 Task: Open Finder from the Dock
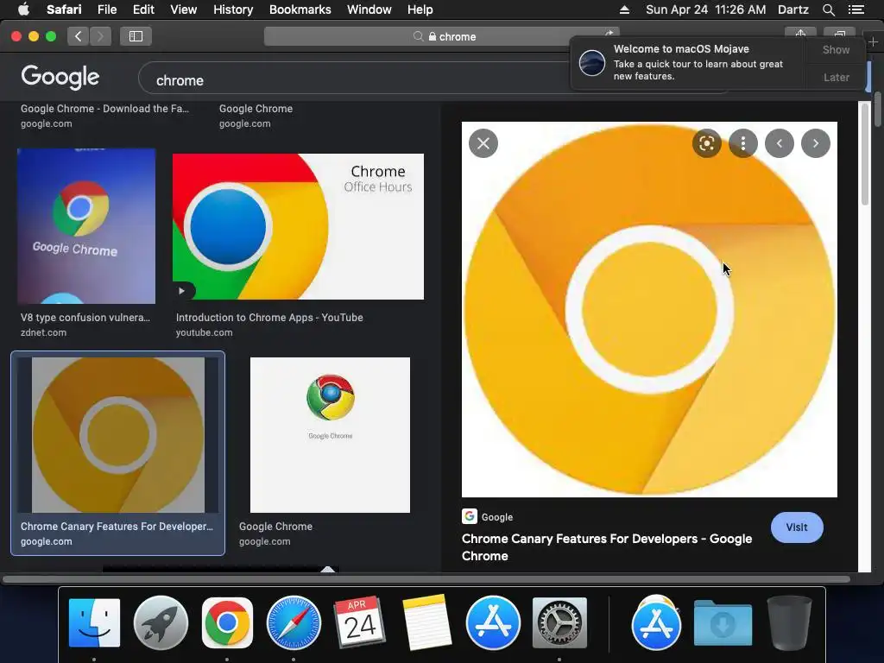click(x=94, y=623)
